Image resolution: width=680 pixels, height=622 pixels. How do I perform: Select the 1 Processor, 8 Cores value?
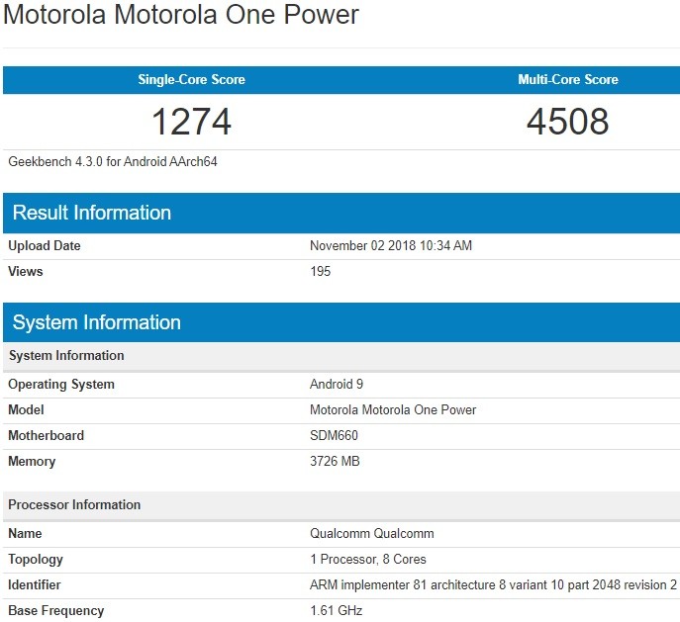pos(368,559)
